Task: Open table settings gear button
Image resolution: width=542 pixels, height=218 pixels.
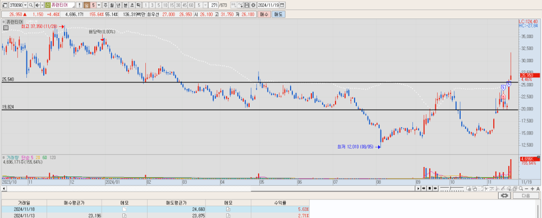Action: pos(504,196)
